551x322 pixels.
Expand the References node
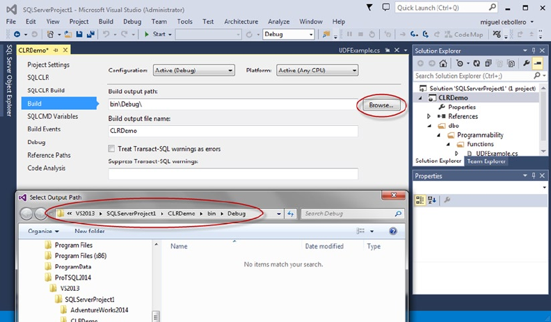[x=429, y=116]
